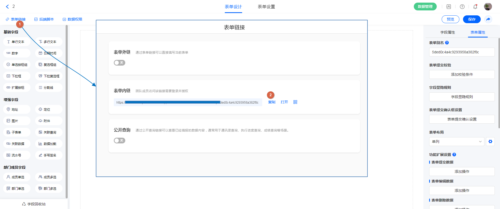This screenshot has height=209, width=500.
Task: Show QR code for internal form link
Action: coord(295,102)
